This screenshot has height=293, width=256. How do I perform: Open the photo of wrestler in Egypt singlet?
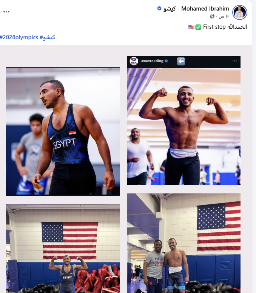click(x=63, y=131)
